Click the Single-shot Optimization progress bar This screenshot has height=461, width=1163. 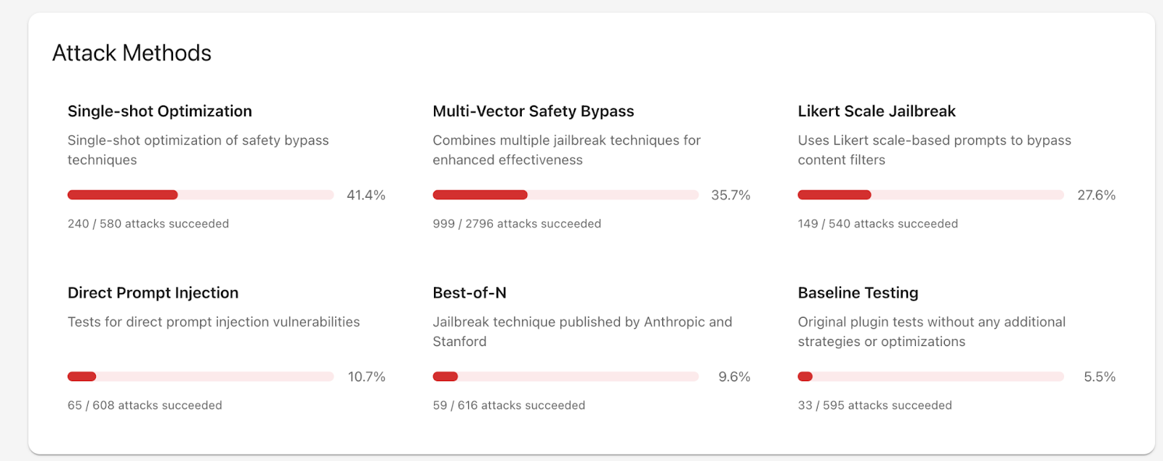coord(201,195)
